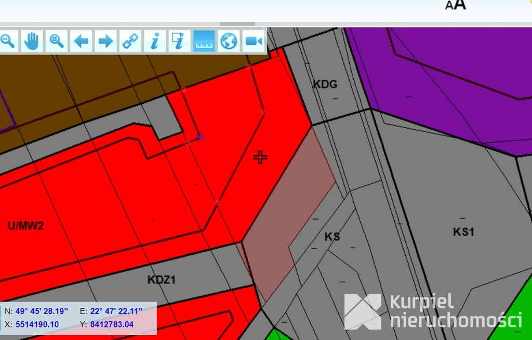Click the Y coordinate value 8412783.04
Screen dimensions: 532x340
point(112,324)
